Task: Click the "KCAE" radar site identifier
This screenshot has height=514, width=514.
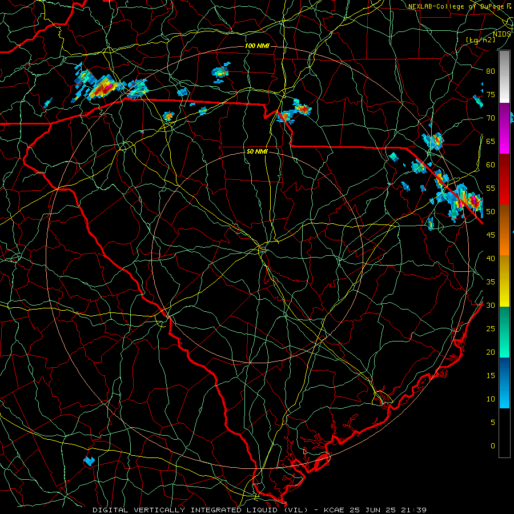Action: [334, 510]
